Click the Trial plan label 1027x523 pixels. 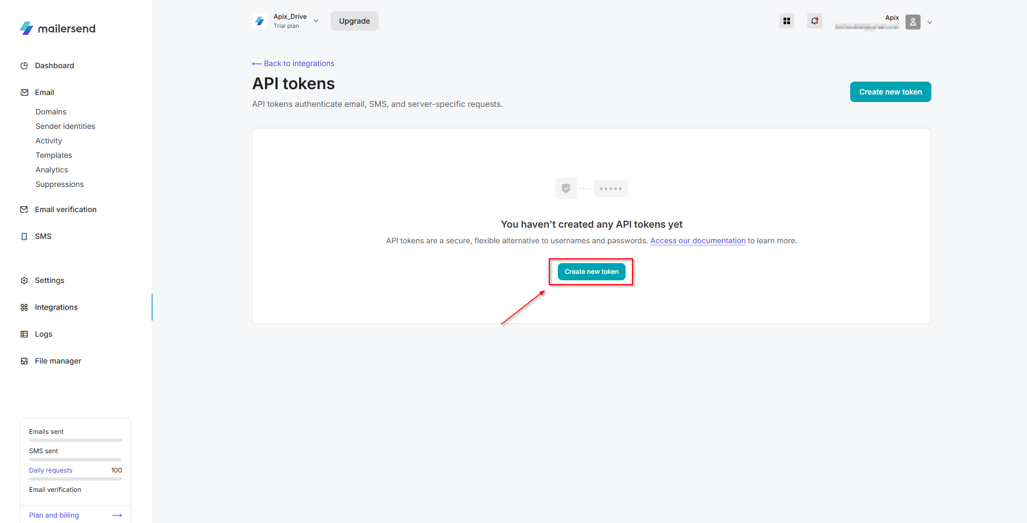(286, 26)
